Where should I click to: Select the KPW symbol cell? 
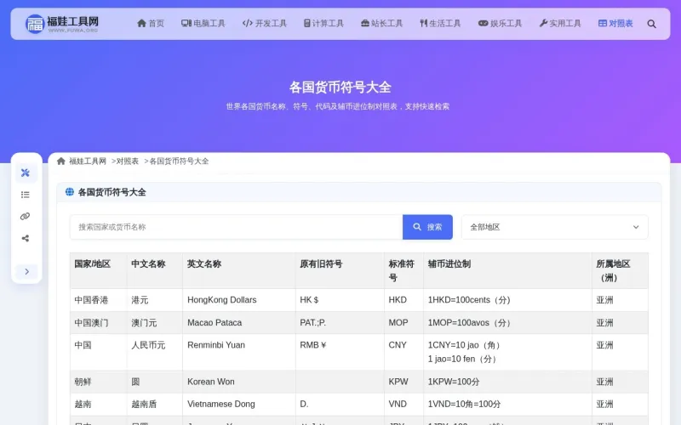coord(403,382)
